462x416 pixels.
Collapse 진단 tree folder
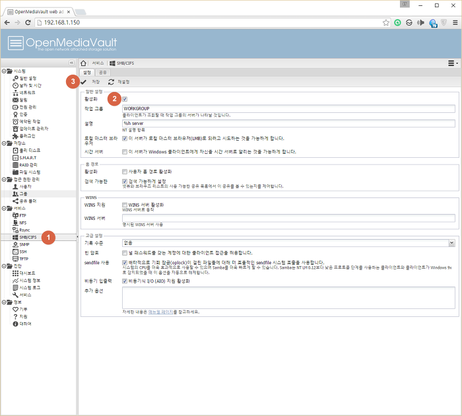tap(4, 266)
